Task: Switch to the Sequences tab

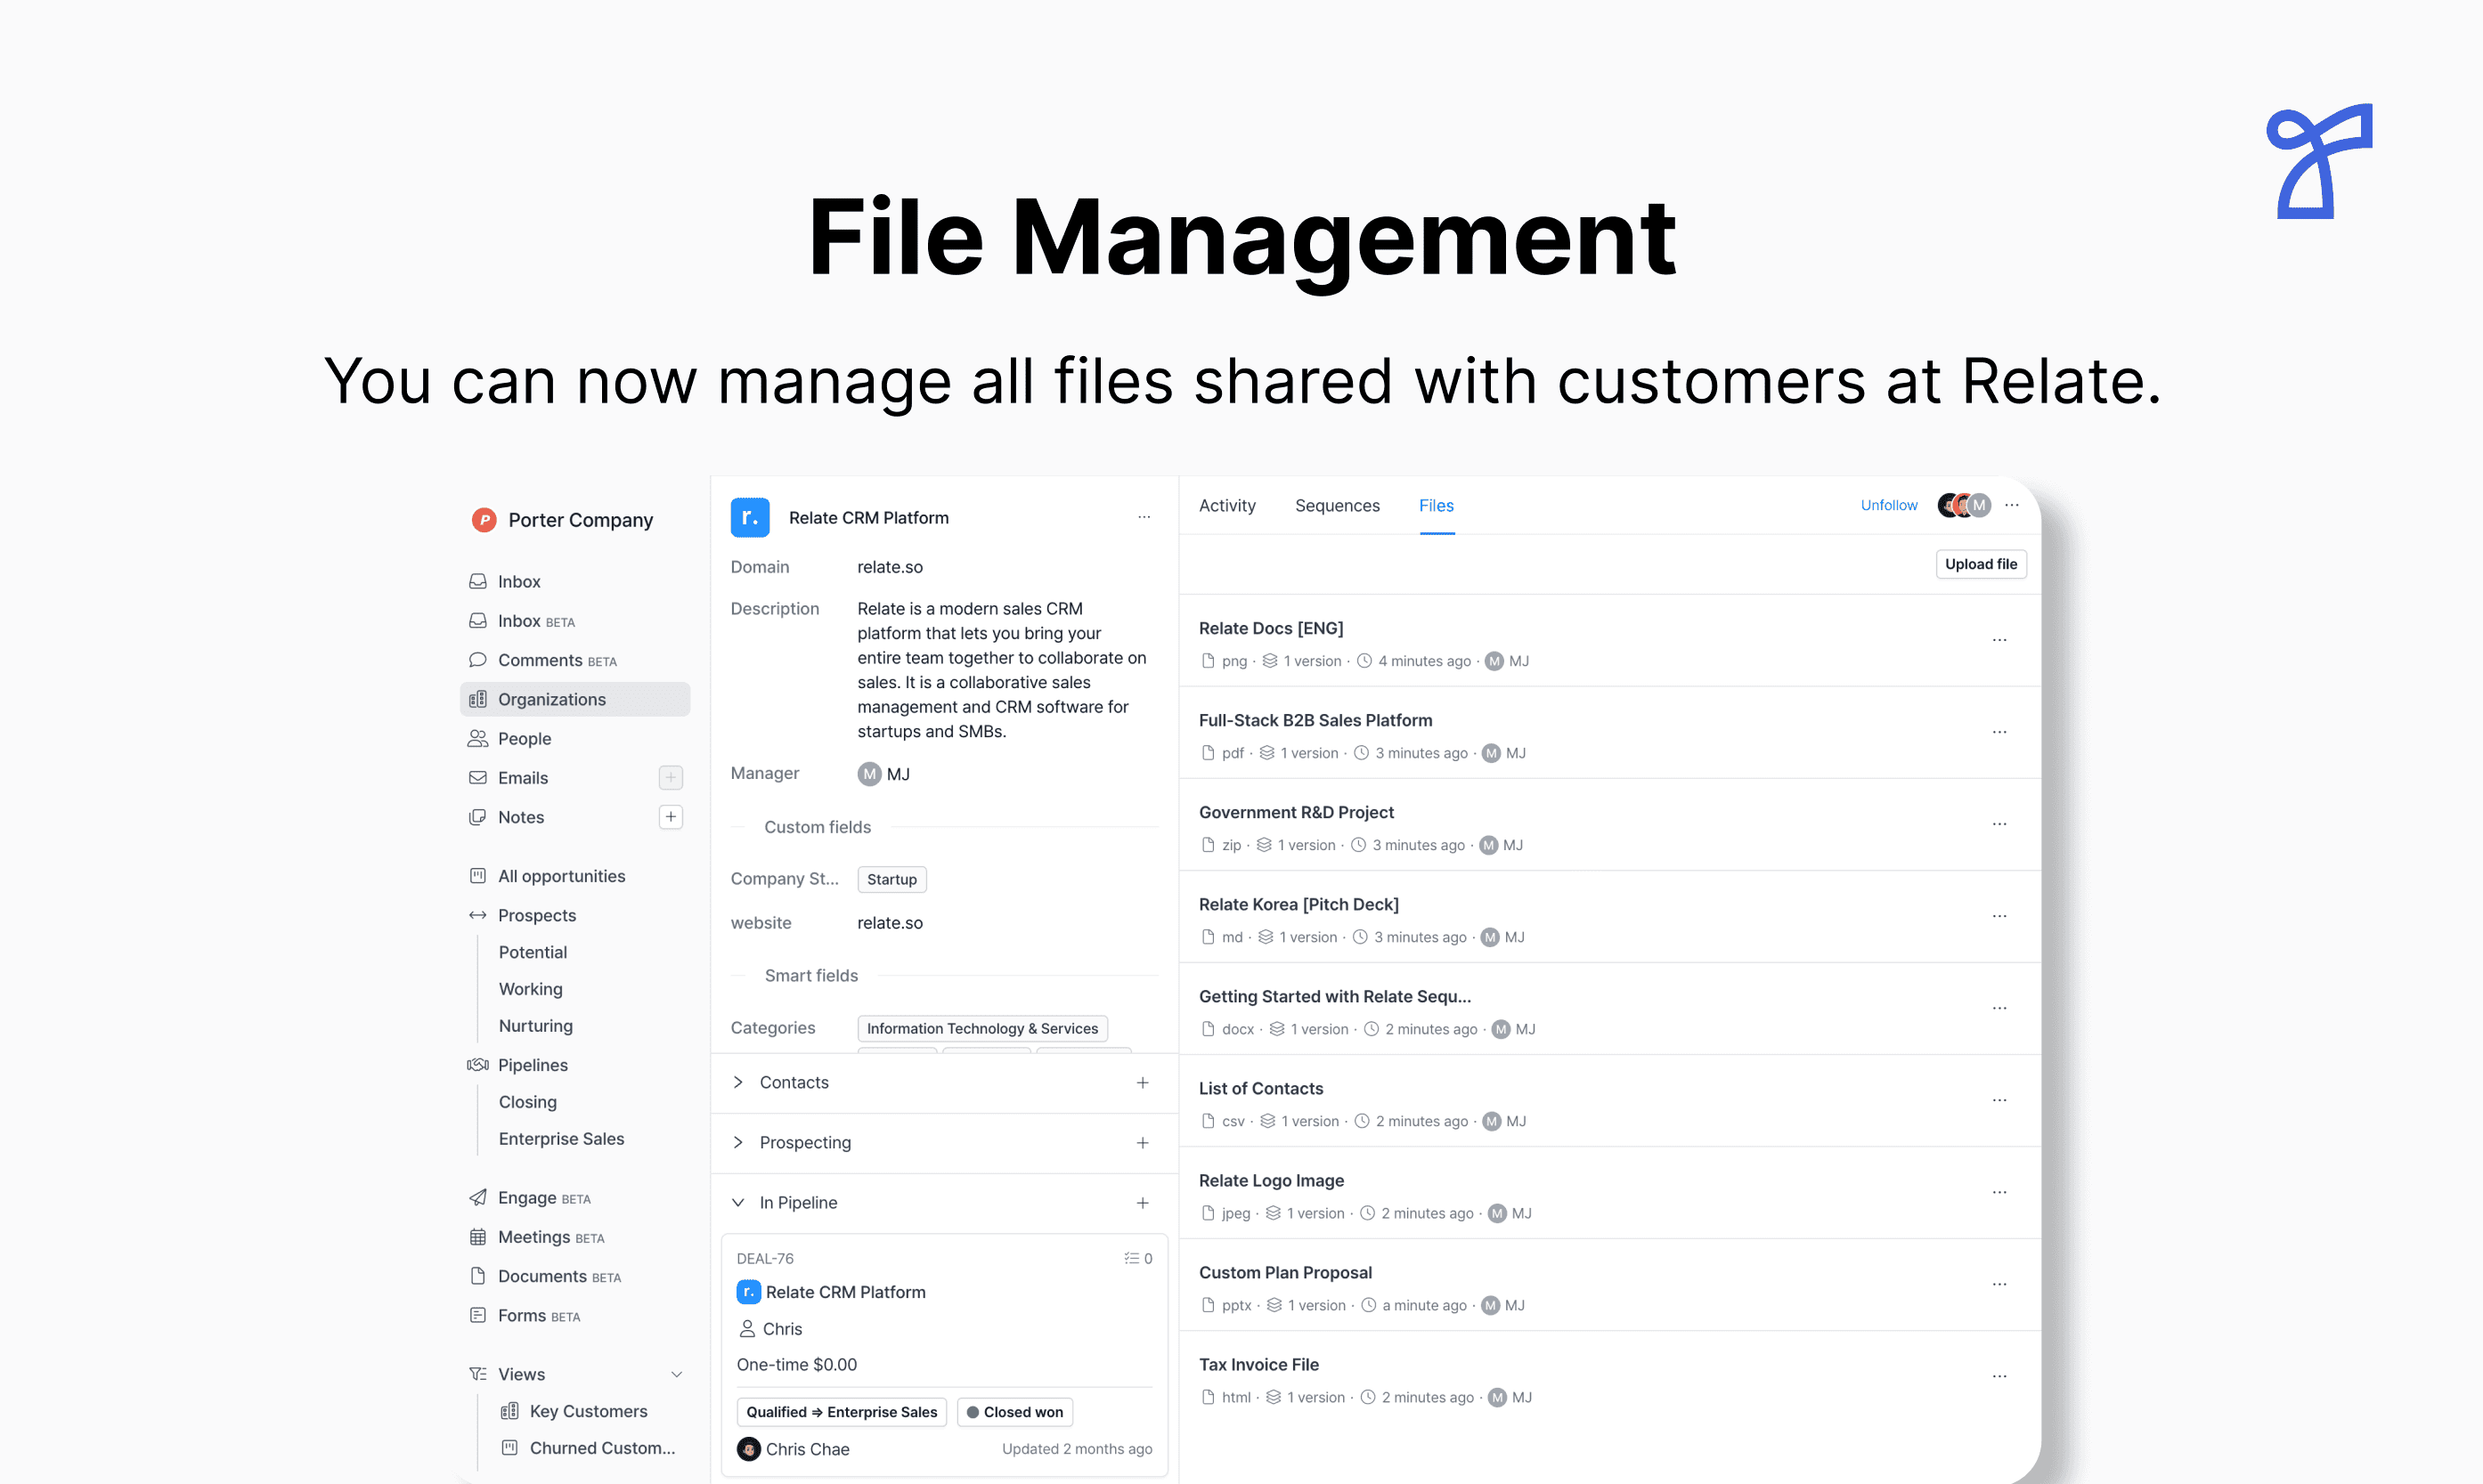Action: coord(1337,505)
